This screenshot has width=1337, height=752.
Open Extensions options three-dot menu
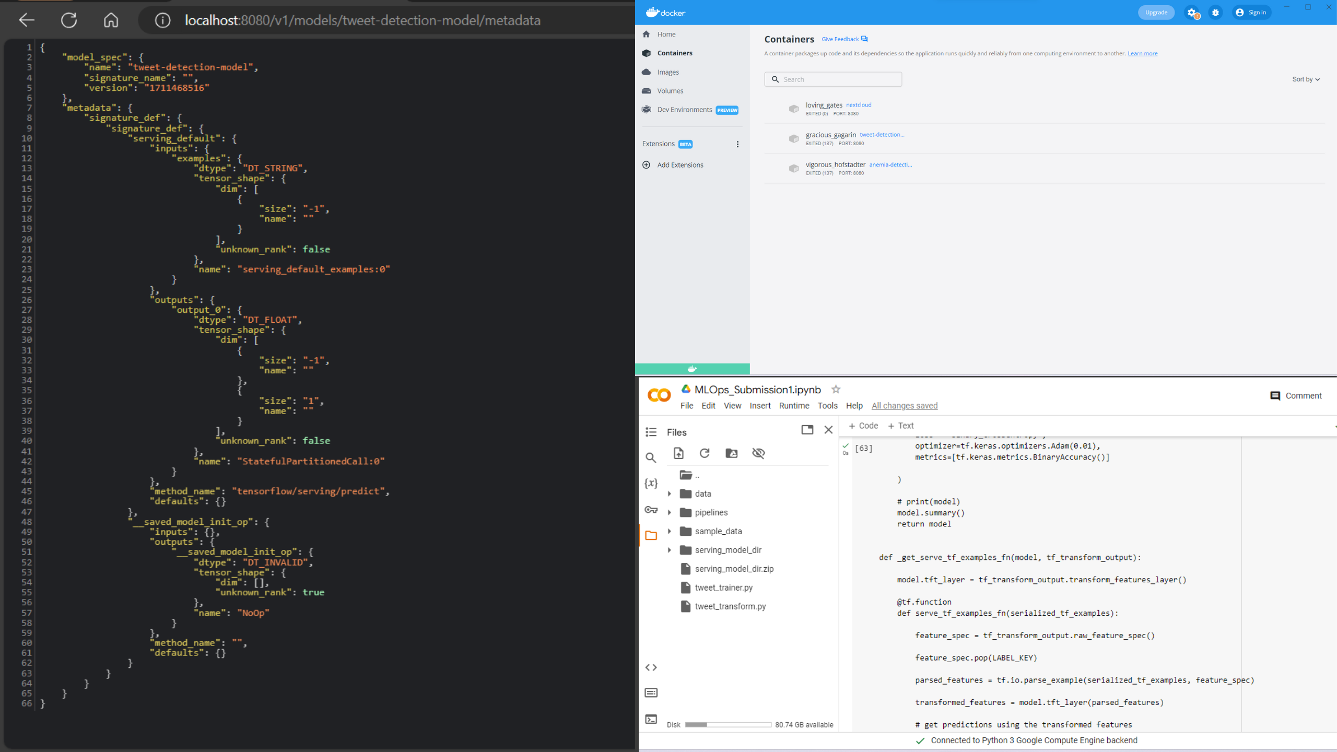(737, 144)
